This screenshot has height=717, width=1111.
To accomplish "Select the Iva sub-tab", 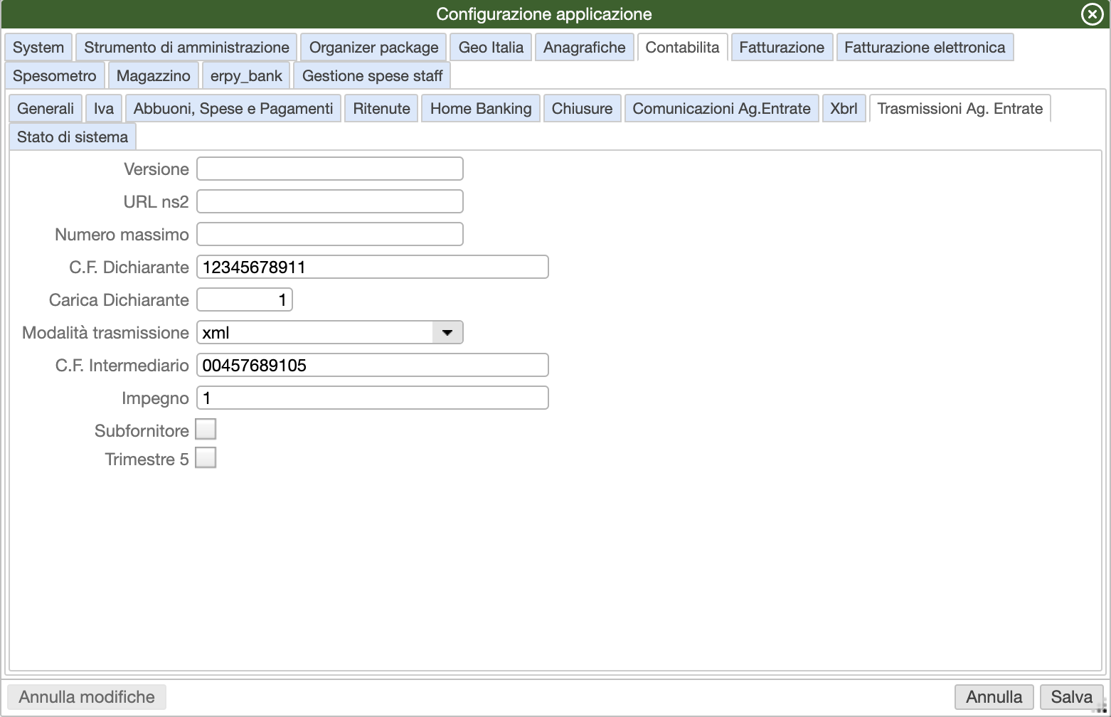I will (x=104, y=109).
